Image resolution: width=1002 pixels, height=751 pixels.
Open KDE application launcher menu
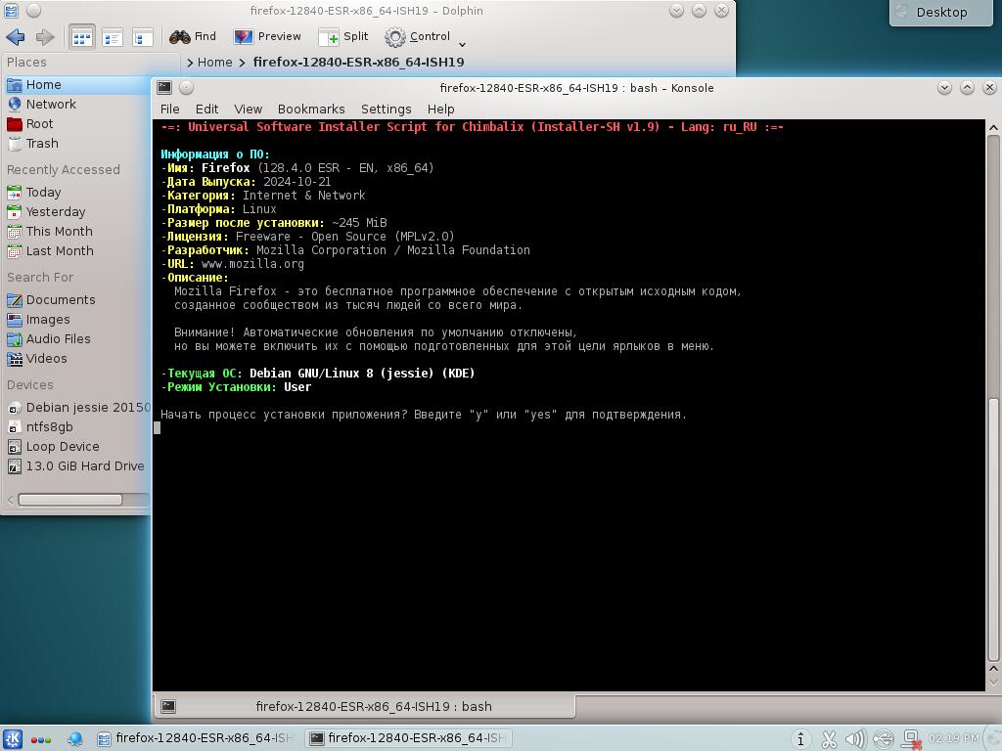(14, 739)
